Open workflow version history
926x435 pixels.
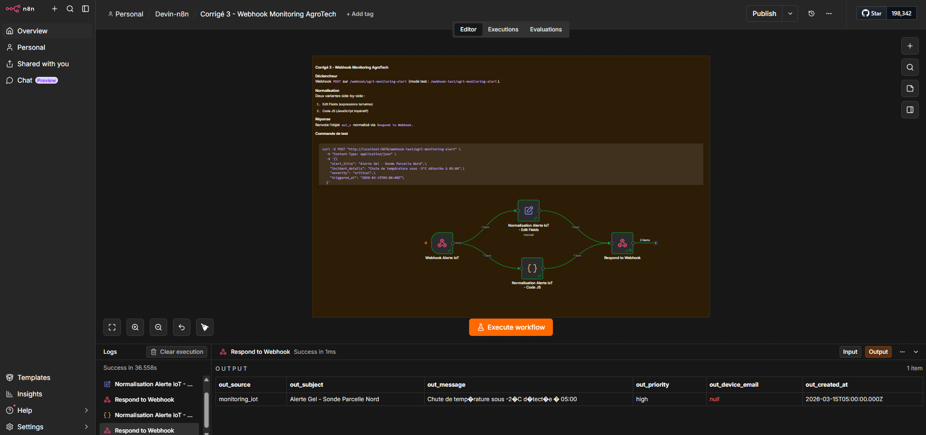point(812,14)
